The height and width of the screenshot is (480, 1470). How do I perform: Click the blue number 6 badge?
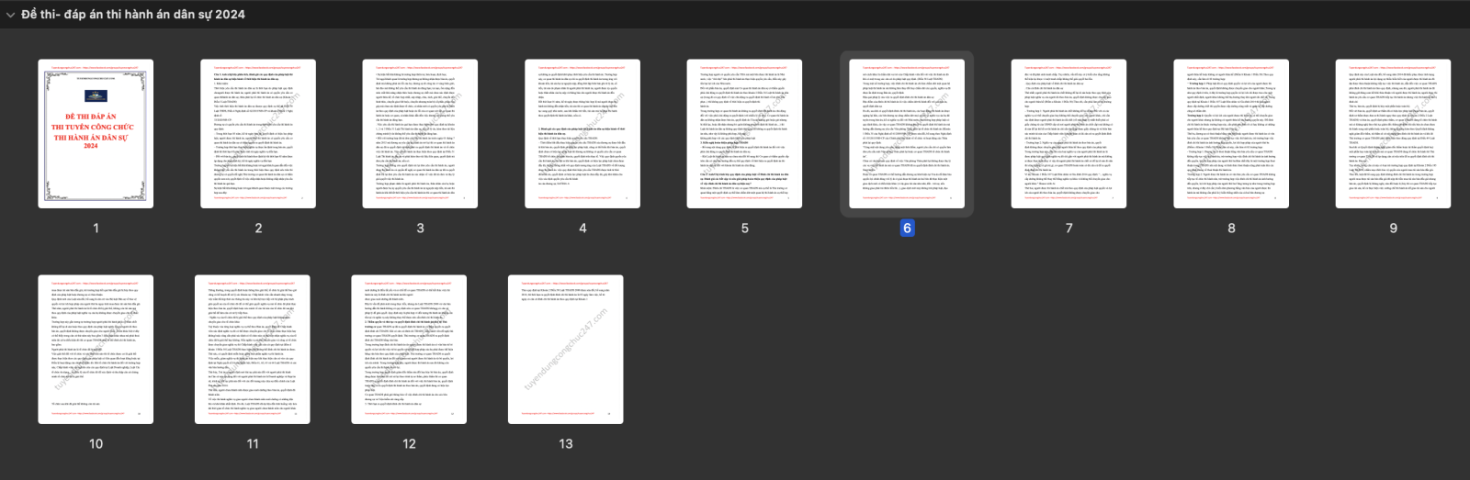pyautogui.click(x=907, y=229)
